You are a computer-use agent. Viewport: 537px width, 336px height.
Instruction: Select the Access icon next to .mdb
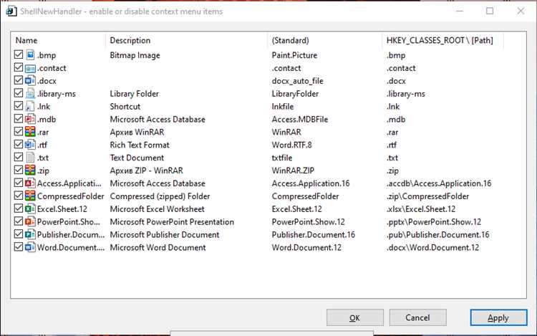30,119
